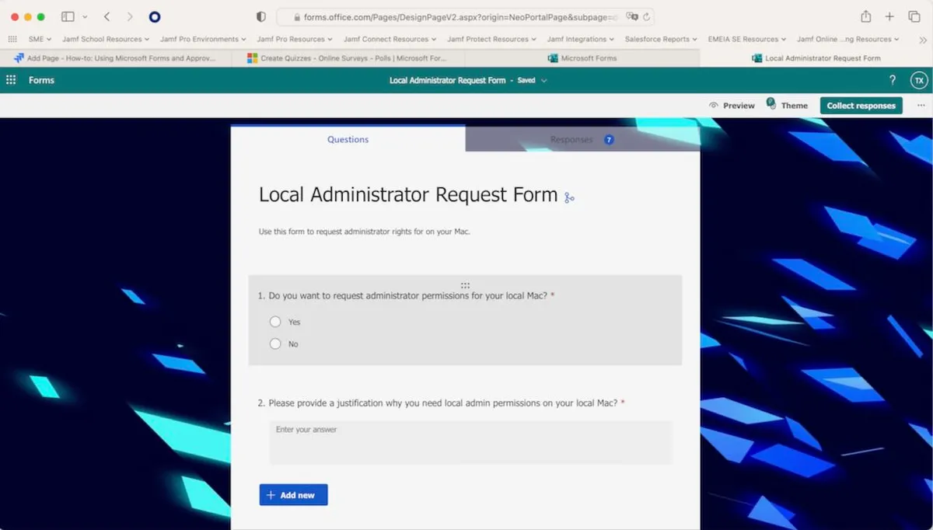Click the privacy shield icon in the toolbar
Screen dimensions: 933x530
[x=260, y=16]
